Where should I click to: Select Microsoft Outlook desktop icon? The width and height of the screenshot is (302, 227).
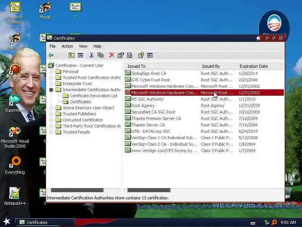(15, 13)
